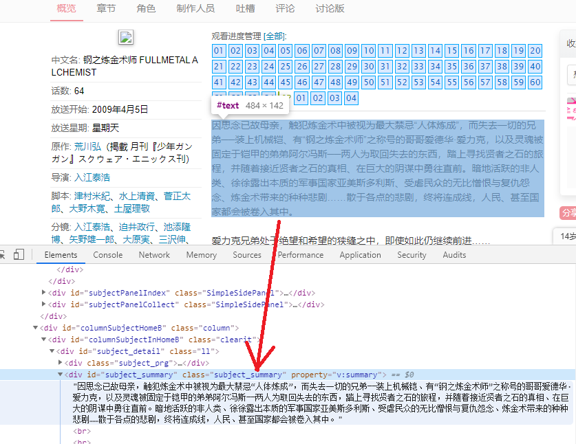Viewport: 576px width, 444px height.
Task: Open the 吐槽 tab
Action: pyautogui.click(x=246, y=8)
